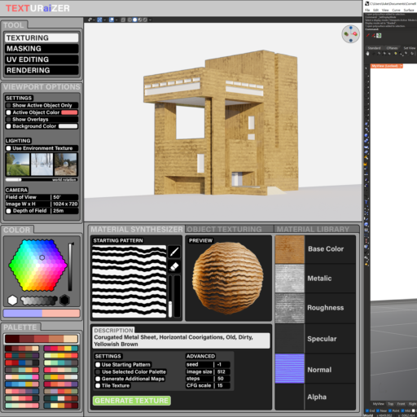417x417 pixels.
Task: Pick the black hexagon color icon
Action: 64,301
